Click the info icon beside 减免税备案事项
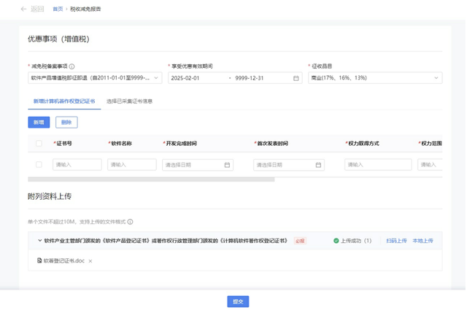The height and width of the screenshot is (310, 467). 72,66
